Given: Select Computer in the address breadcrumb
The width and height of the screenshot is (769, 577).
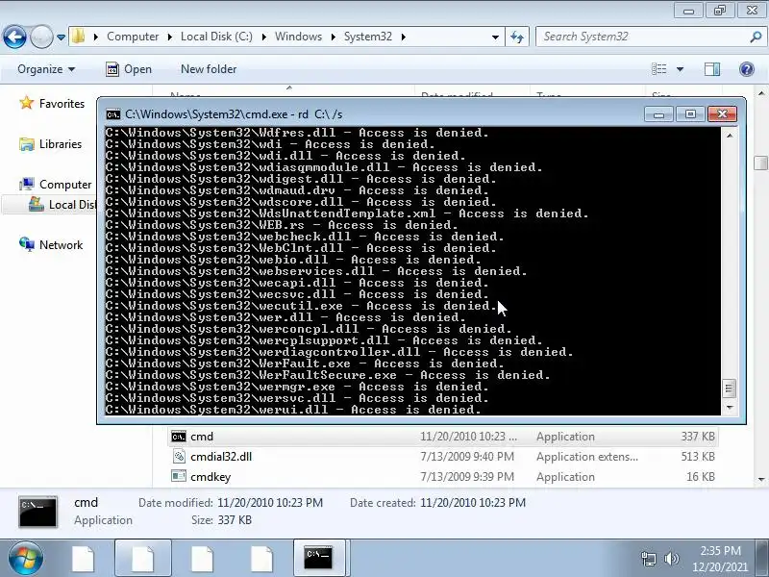Looking at the screenshot, I should 133,37.
